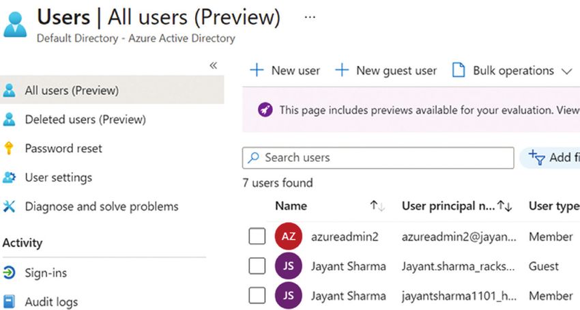The height and width of the screenshot is (310, 580).
Task: Open Jayant Sharma in jayantsharma1101 row
Action: pos(349,296)
